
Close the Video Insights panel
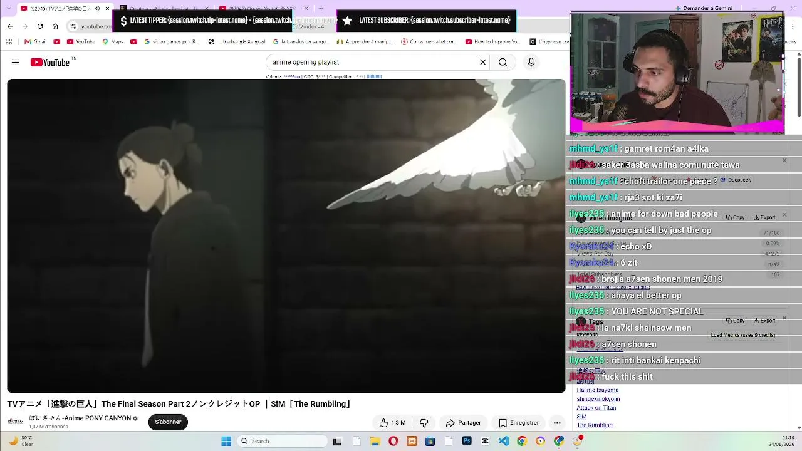(784, 214)
